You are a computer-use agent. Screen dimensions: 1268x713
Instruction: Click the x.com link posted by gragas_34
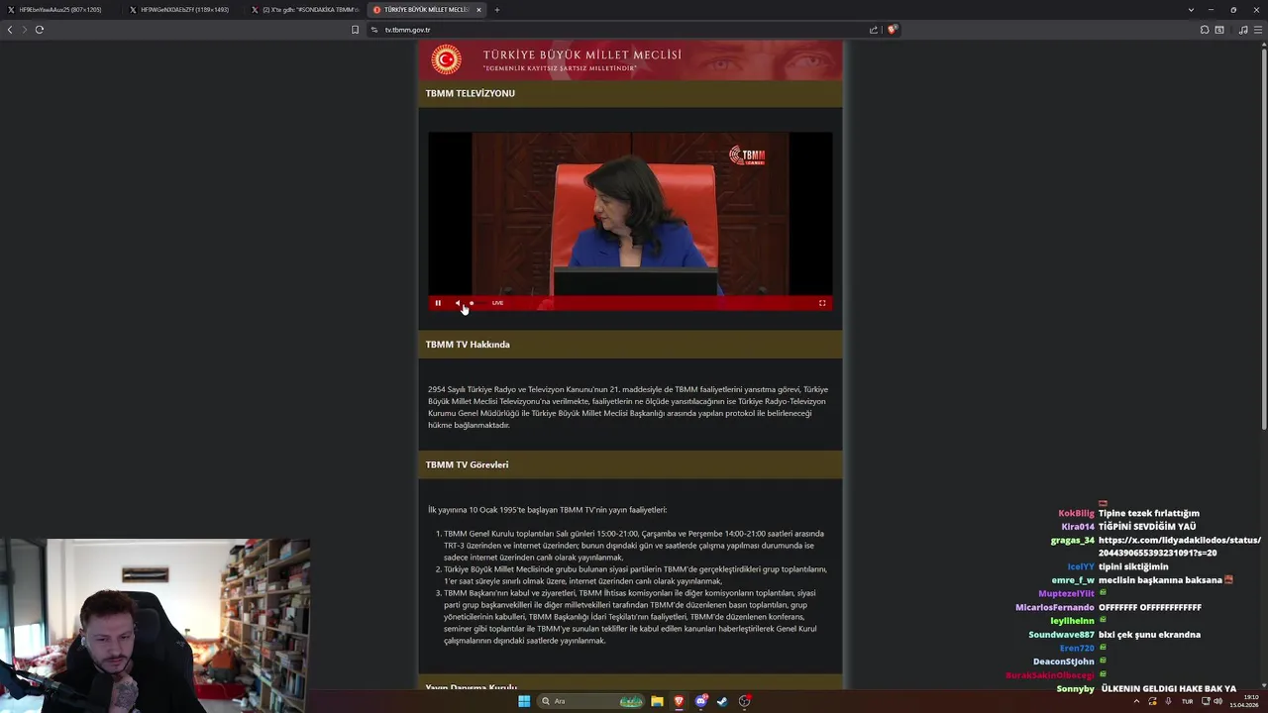(1179, 547)
